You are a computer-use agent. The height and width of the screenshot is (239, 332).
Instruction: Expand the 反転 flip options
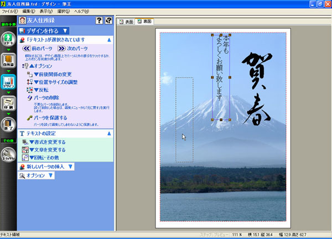pos(41,89)
